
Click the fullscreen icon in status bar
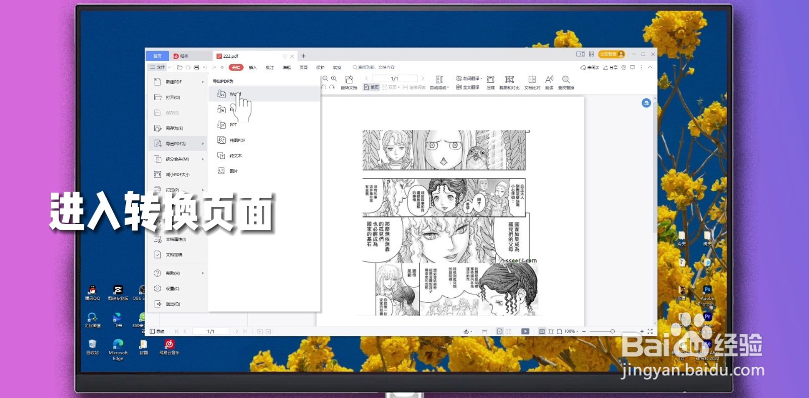point(650,331)
